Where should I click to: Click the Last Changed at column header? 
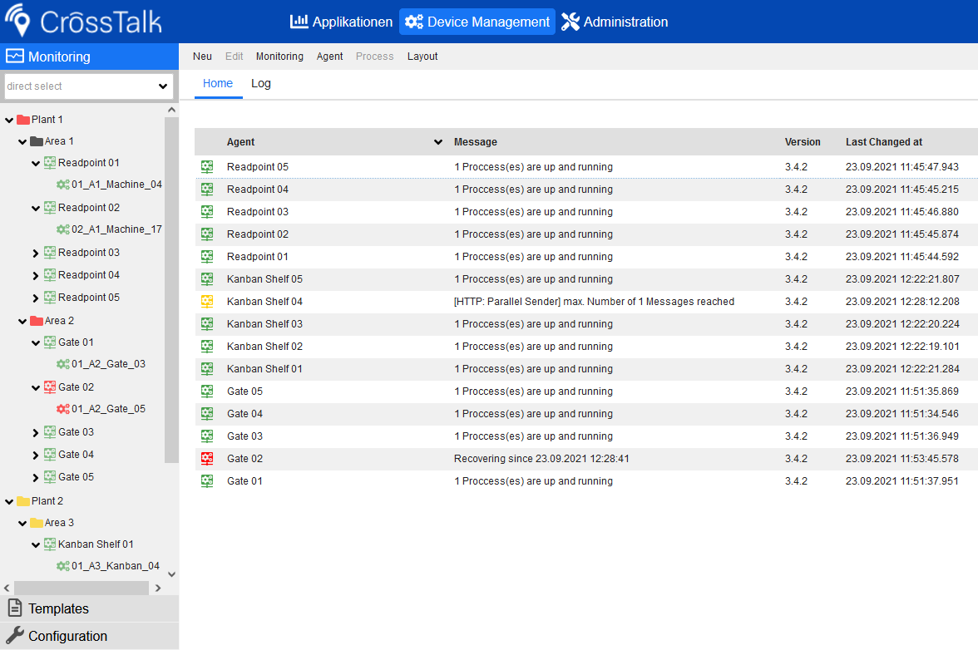pos(884,142)
